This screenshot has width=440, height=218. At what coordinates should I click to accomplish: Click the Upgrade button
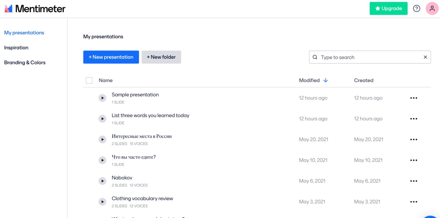(x=388, y=8)
